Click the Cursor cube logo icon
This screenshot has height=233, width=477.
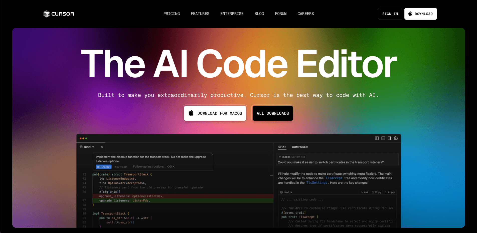click(x=46, y=14)
